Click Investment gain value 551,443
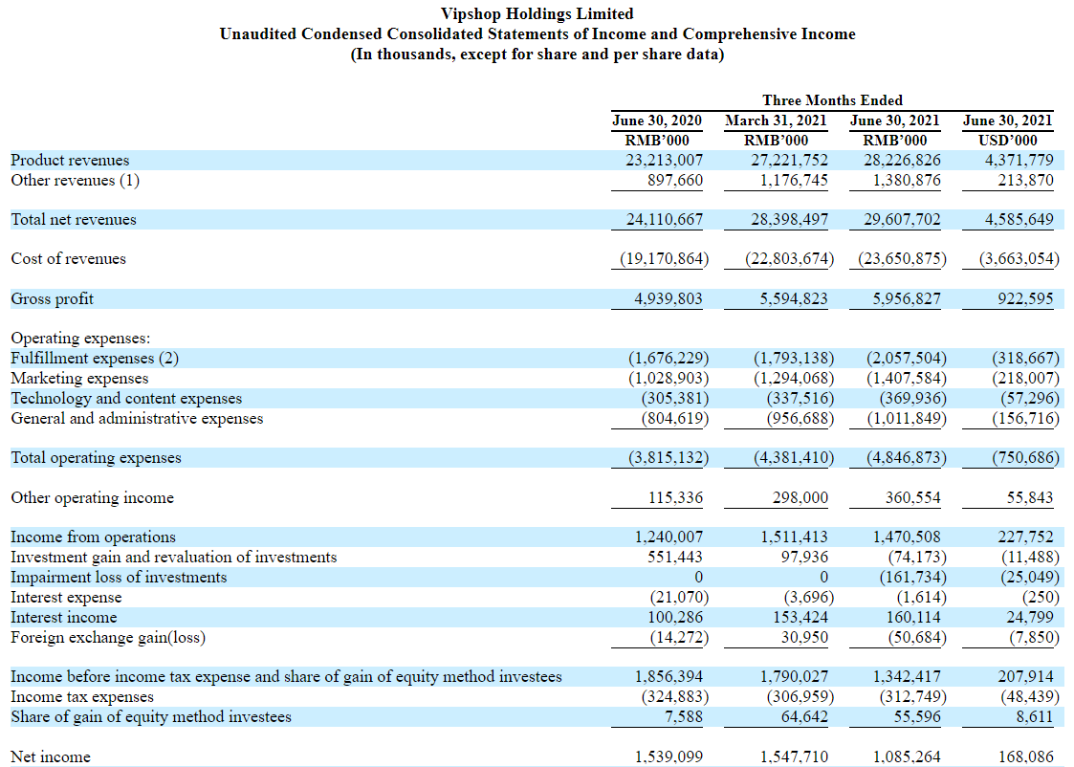The image size is (1074, 767). pyautogui.click(x=674, y=558)
